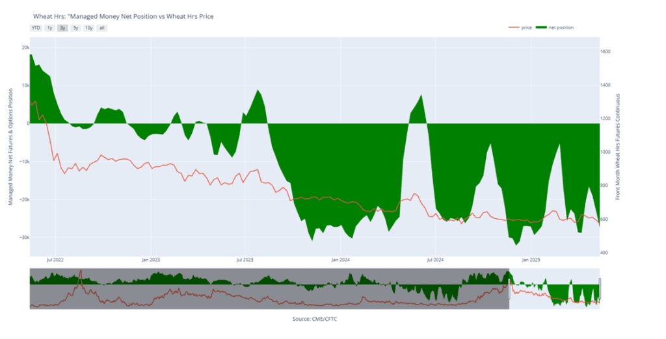Click the right range slider handle
The width and height of the screenshot is (666, 339).
(x=600, y=288)
